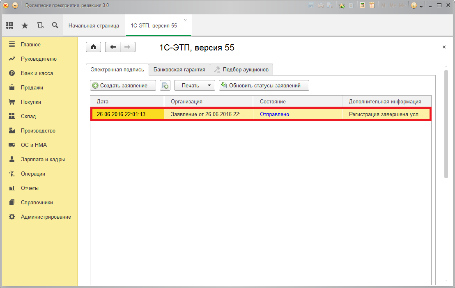The height and width of the screenshot is (288, 455).
Task: Open the sections grid menu icon
Action: 10,25
